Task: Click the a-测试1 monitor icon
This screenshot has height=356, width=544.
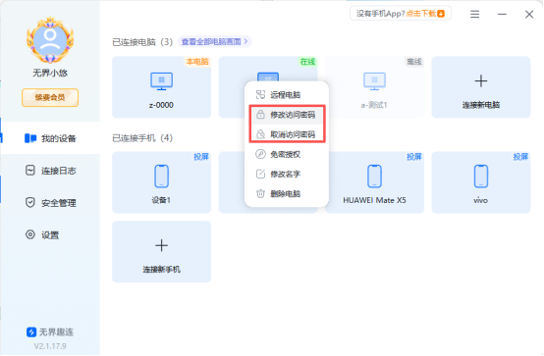Action: (374, 81)
